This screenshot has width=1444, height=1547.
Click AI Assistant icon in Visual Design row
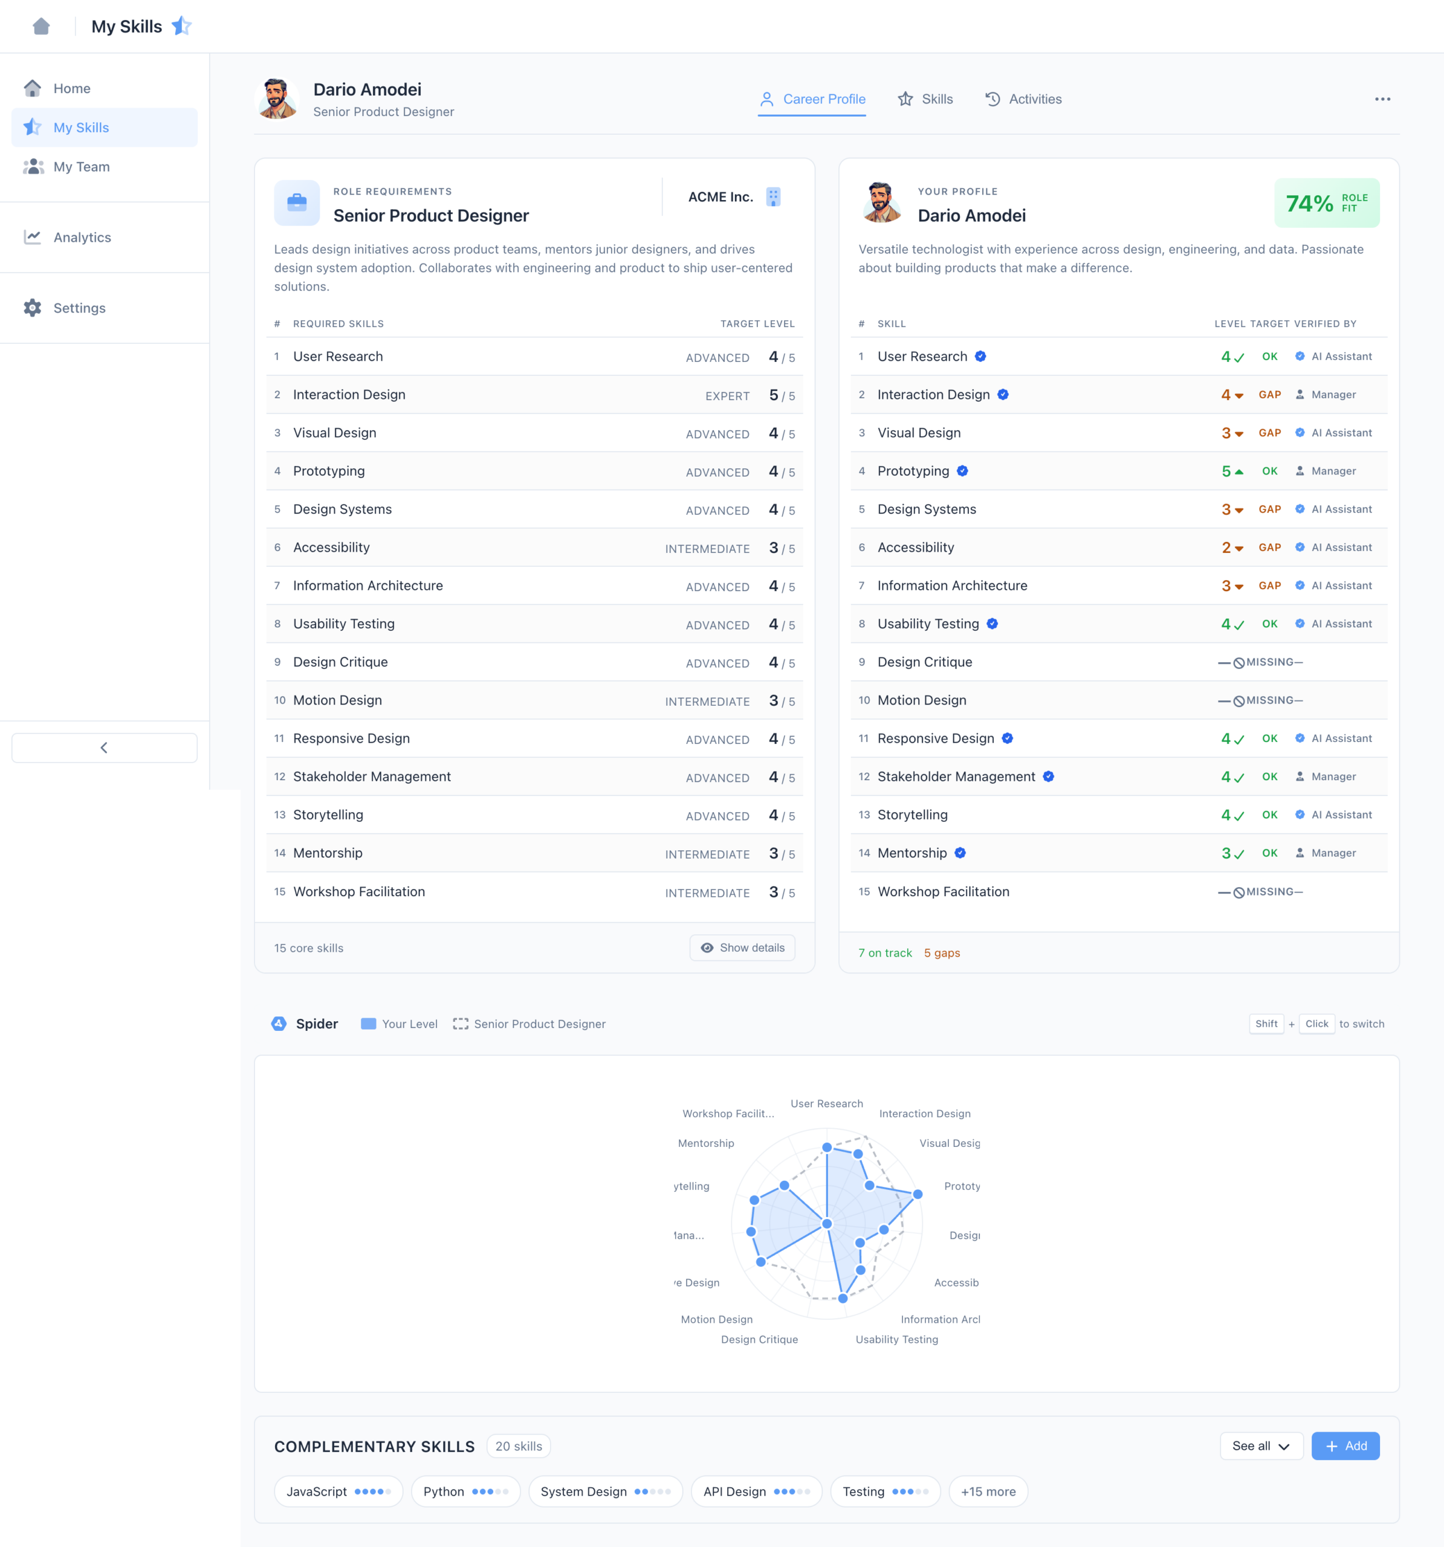(1300, 433)
